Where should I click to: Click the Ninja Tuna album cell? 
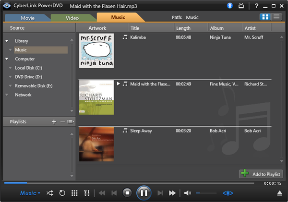coord(220,37)
